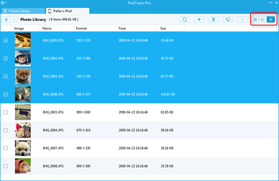Select the detailed list view icon

click(271, 19)
